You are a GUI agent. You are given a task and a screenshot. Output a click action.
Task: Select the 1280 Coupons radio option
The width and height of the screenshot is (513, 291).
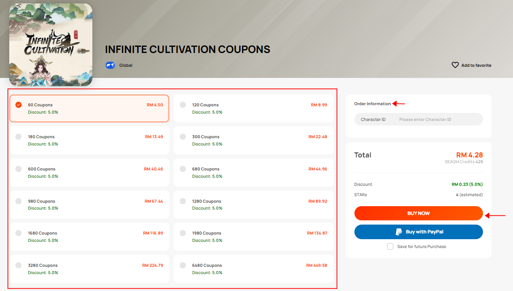183,201
